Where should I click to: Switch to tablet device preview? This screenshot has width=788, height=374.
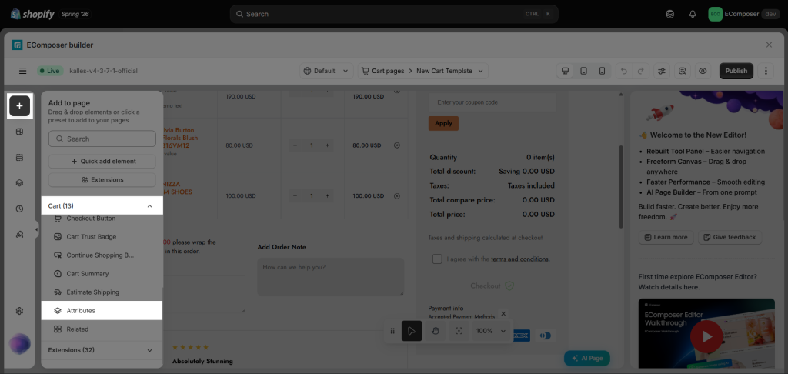tap(583, 71)
